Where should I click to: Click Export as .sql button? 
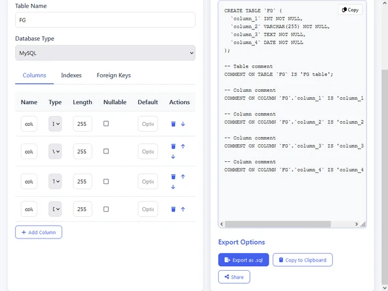(x=244, y=260)
